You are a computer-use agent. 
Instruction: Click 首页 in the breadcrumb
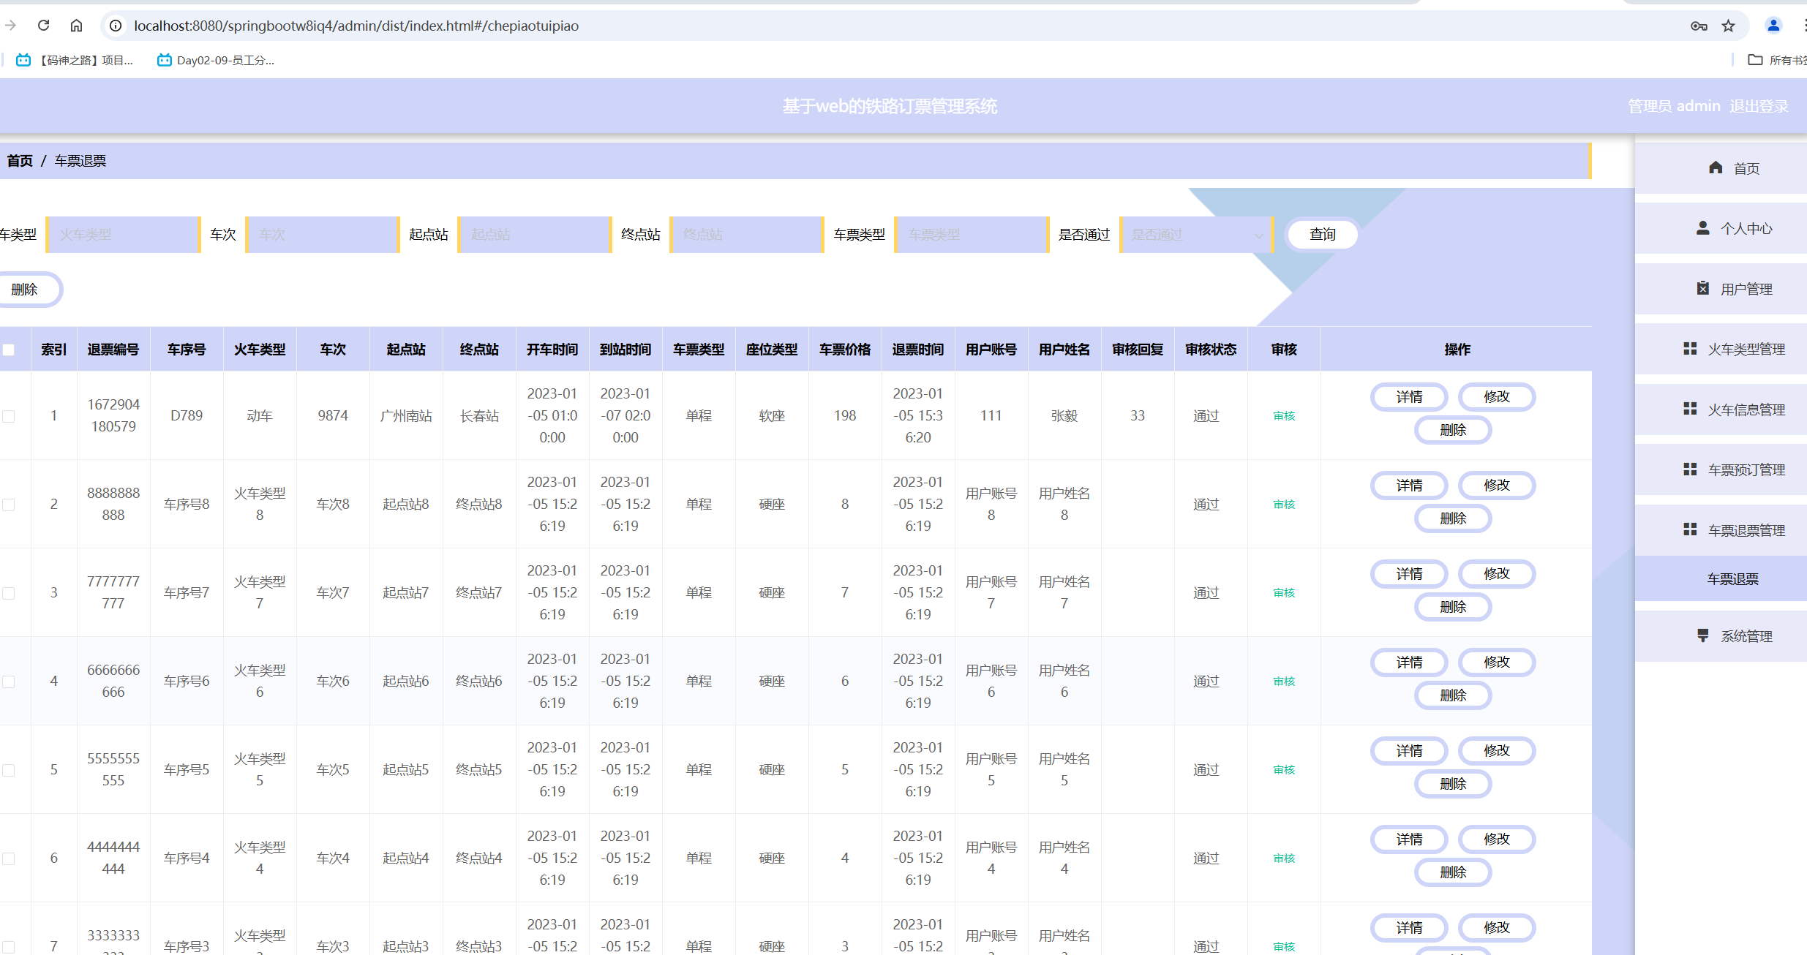[20, 161]
